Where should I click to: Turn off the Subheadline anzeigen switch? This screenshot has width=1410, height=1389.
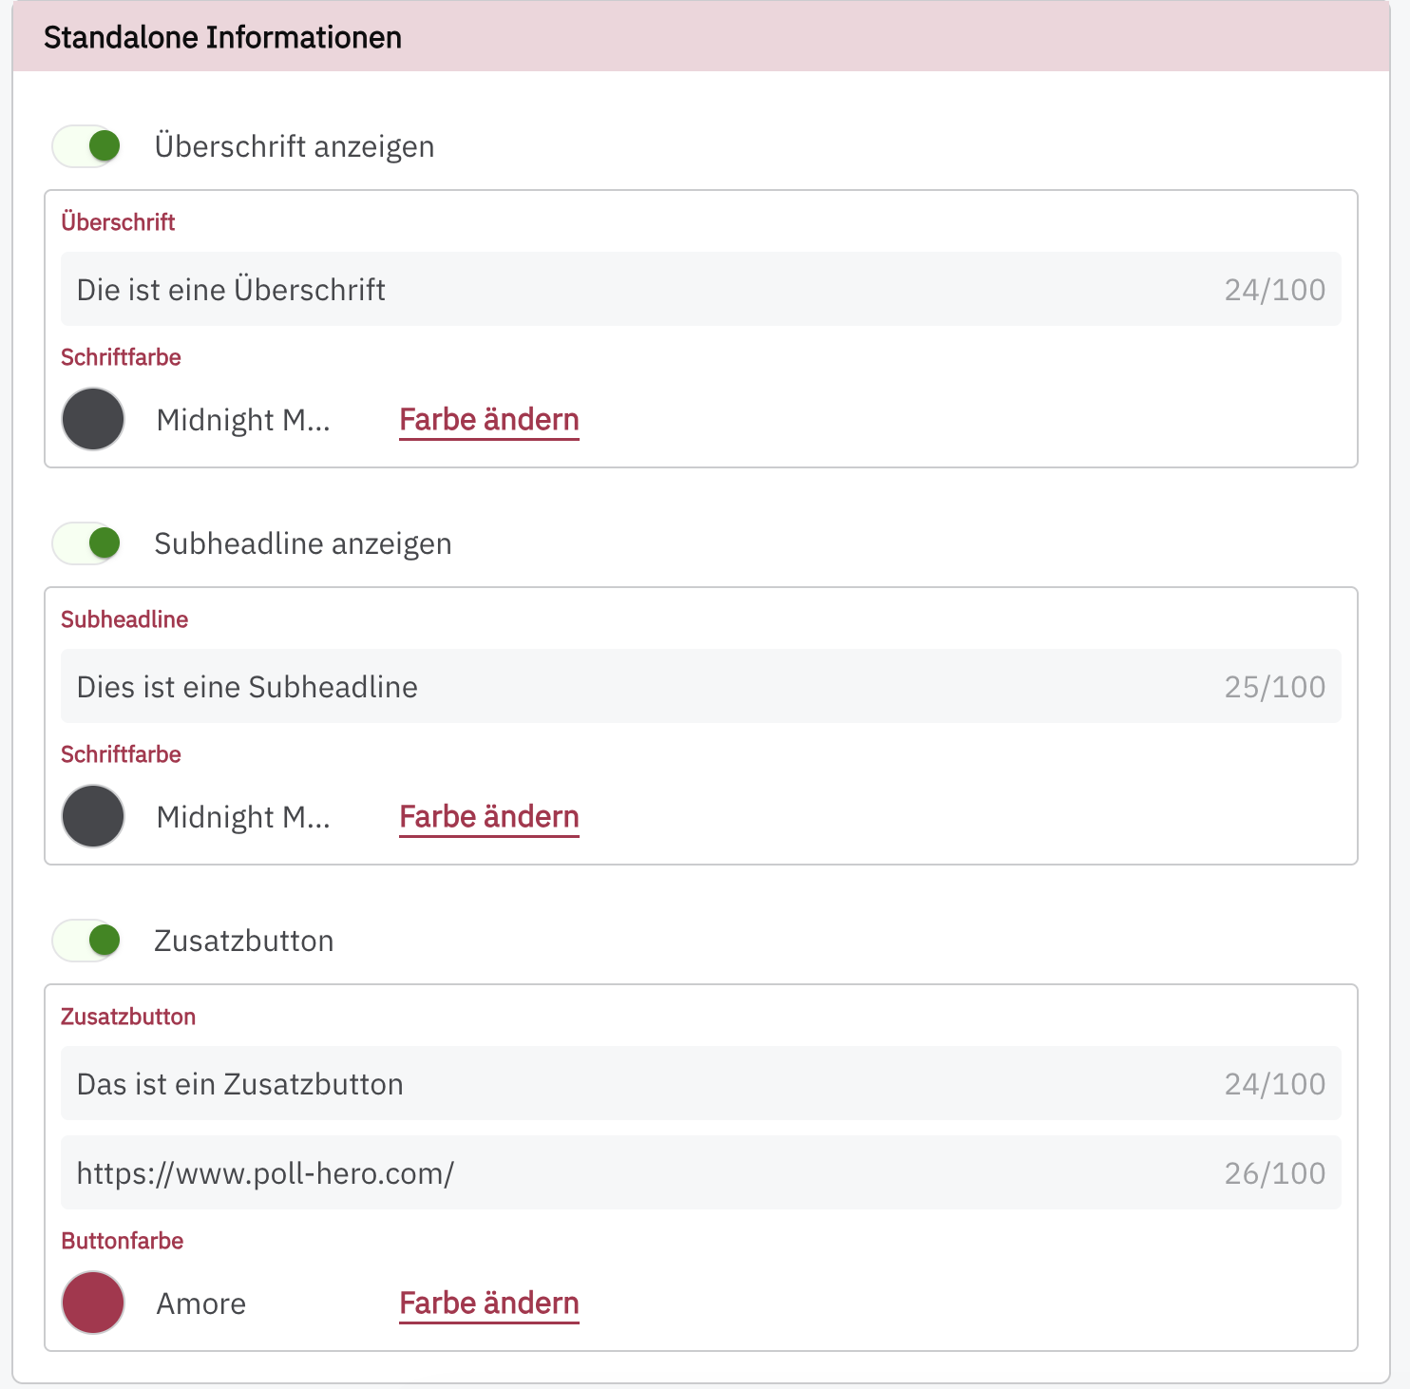click(86, 543)
